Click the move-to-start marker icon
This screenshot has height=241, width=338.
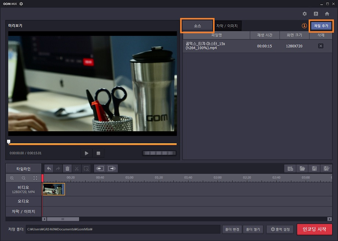click(100, 169)
